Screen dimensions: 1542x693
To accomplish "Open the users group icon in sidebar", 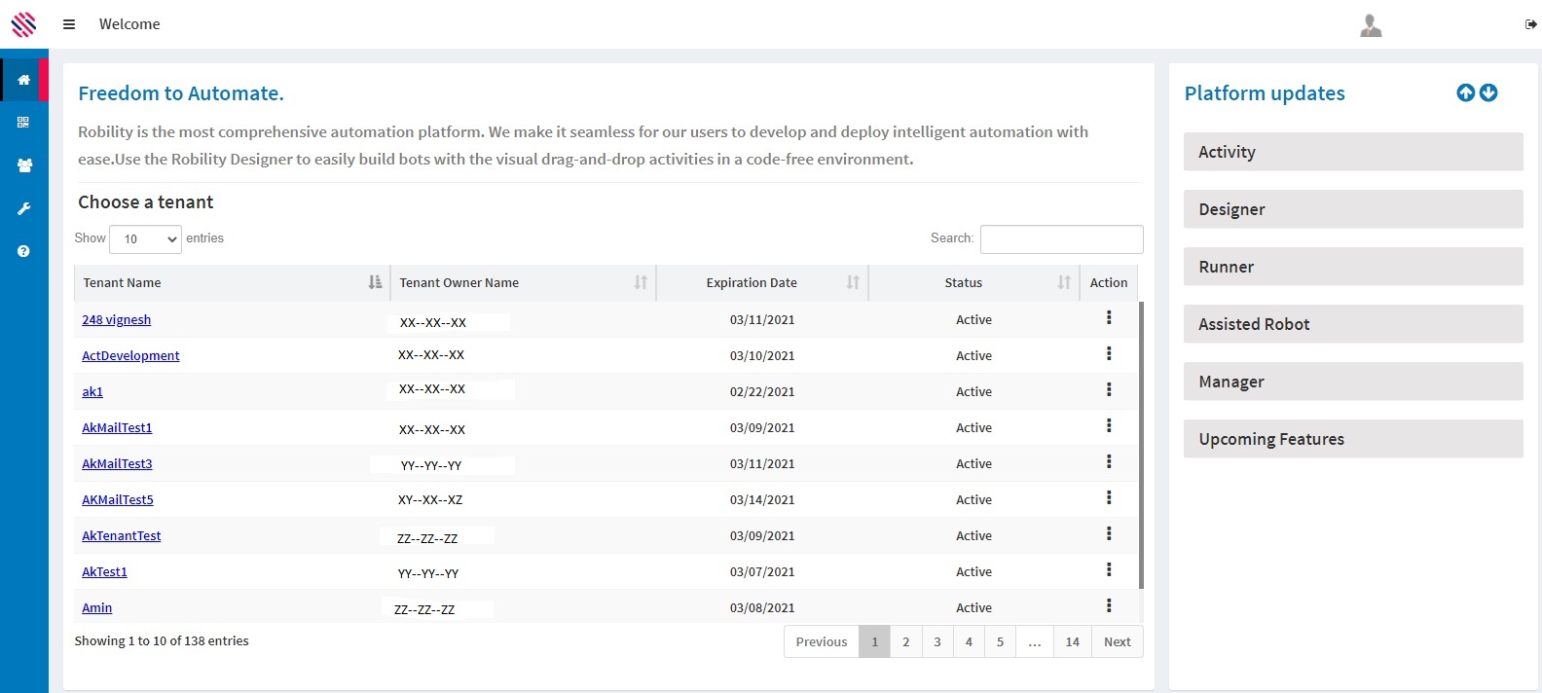I will tap(24, 165).
